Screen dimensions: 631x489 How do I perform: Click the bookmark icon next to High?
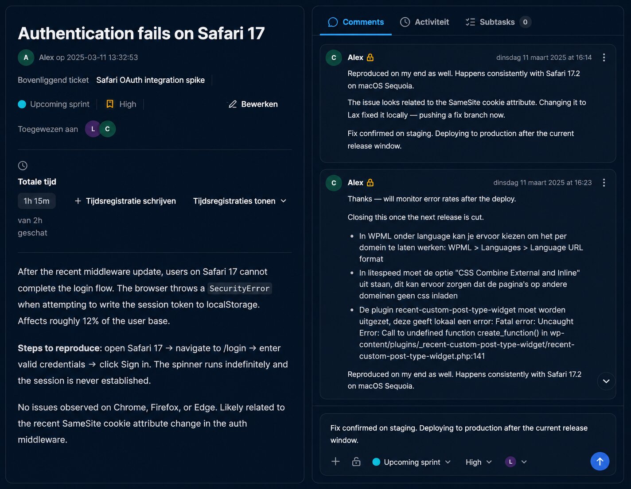110,104
